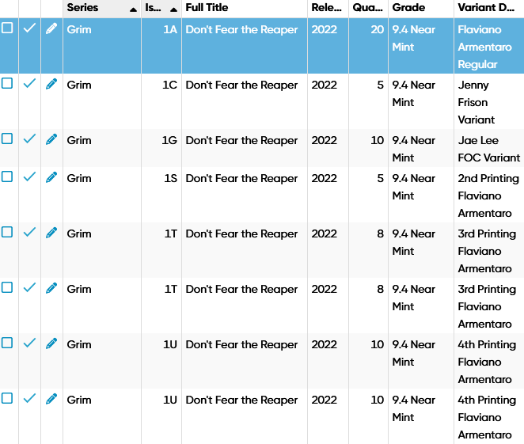Click the edit pencil on the 1S row
The height and width of the screenshot is (444, 524).
[51, 176]
